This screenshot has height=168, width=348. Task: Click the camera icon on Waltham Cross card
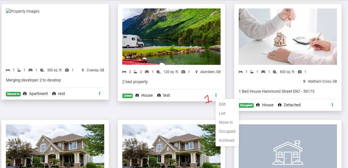300,72
